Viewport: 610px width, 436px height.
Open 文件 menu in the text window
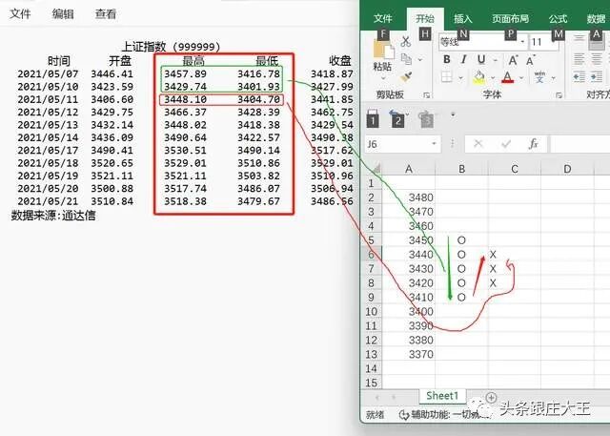pos(20,13)
